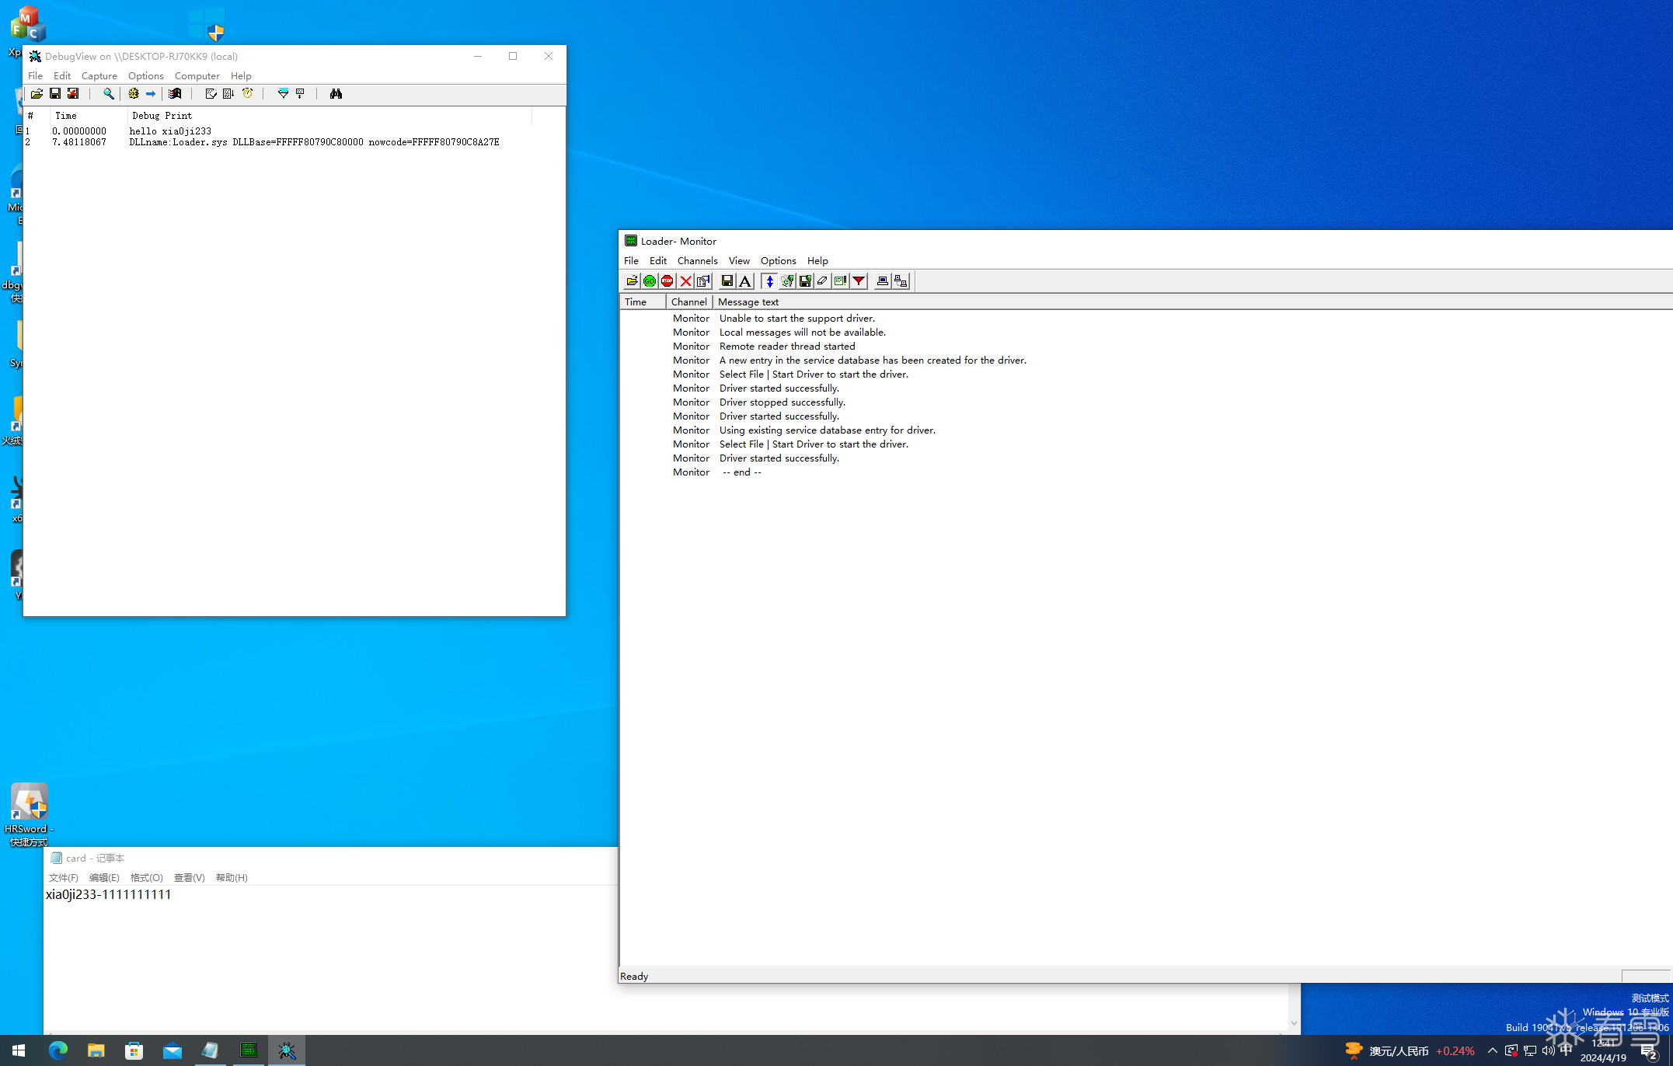Click the Open folder icon in DebugView toolbar
The width and height of the screenshot is (1673, 1066).
37,94
